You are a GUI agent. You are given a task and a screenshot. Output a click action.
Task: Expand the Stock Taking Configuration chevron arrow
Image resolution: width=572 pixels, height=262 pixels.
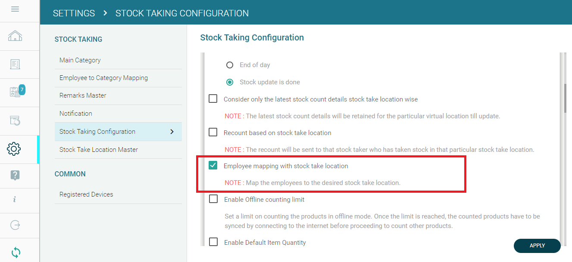172,132
